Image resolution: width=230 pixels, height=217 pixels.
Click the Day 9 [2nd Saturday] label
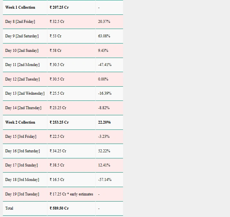(22, 36)
